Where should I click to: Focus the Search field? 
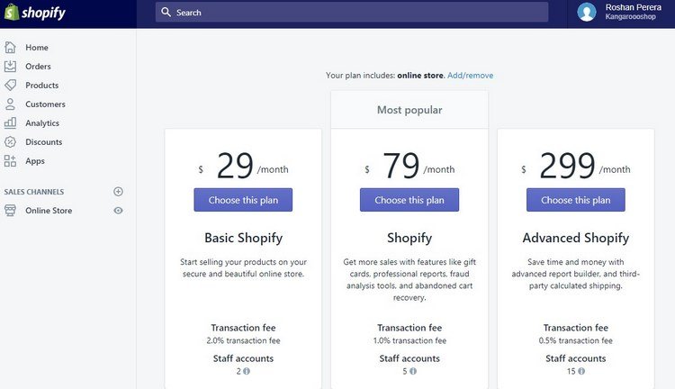pos(352,12)
